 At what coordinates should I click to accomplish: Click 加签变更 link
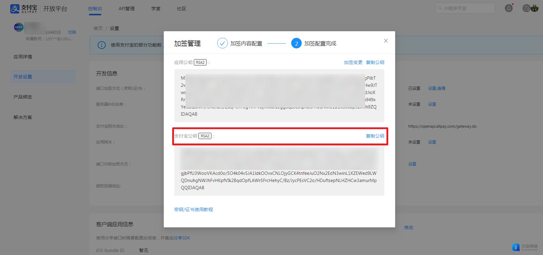pyautogui.click(x=353, y=62)
